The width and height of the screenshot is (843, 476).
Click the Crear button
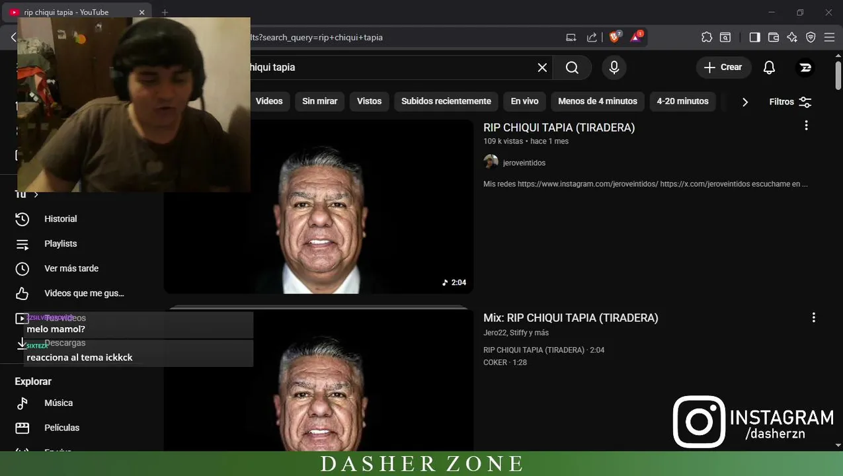coord(723,67)
